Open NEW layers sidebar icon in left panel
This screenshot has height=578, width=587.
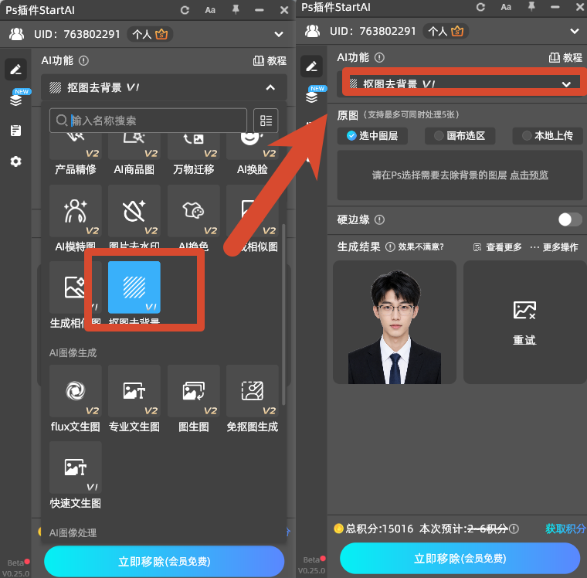click(x=16, y=98)
